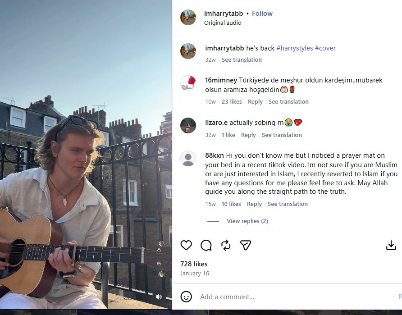402x315 pixels.
Task: Open the #cover hashtag link
Action: coord(325,48)
